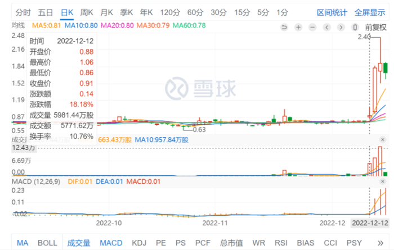Toggle WR indicator
The image size is (394, 250).
point(259,243)
